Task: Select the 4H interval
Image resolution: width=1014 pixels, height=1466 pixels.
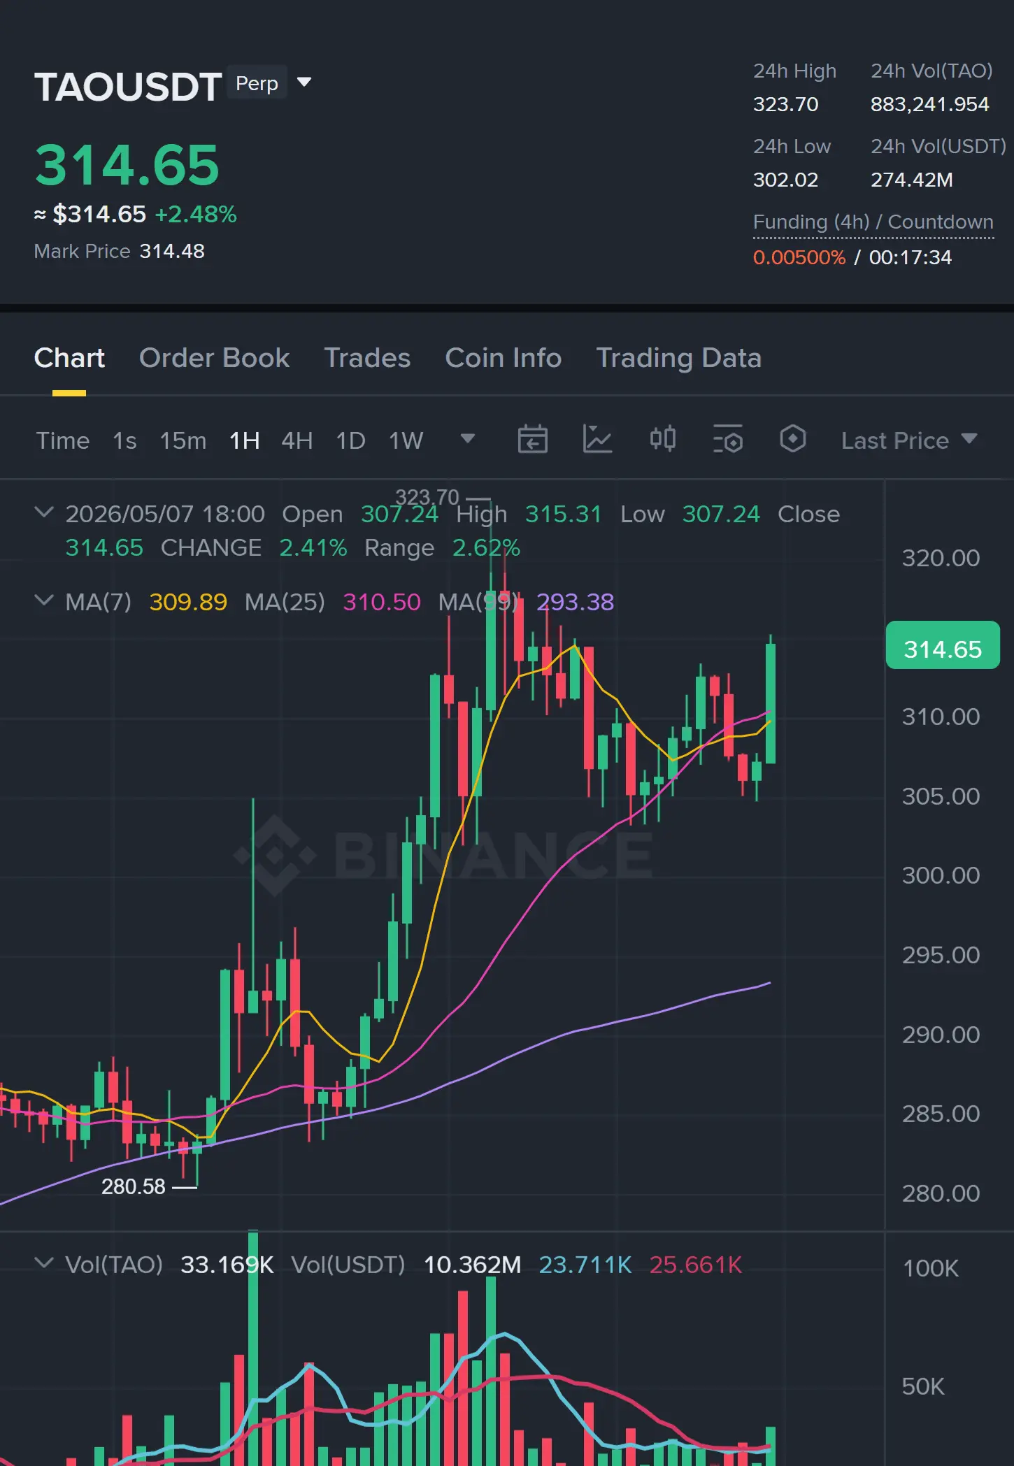Action: (297, 440)
